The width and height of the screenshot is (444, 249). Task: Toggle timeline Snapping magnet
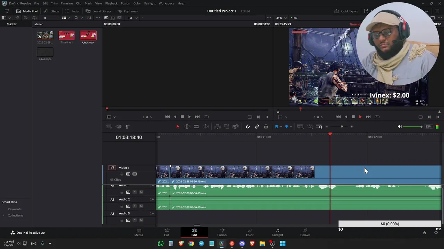coord(248,127)
